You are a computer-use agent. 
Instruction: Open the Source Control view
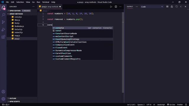point(3,22)
